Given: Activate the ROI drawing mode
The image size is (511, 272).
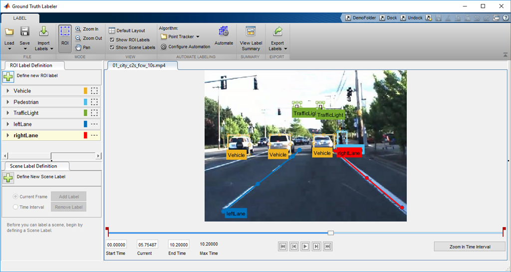Looking at the screenshot, I should pos(65,38).
